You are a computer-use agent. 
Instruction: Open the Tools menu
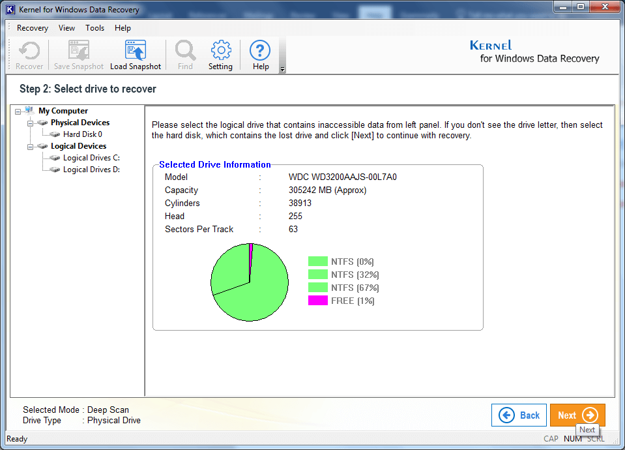(x=95, y=28)
